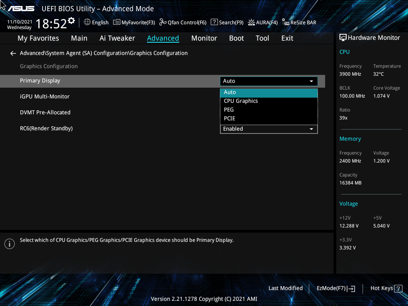This screenshot has height=306, width=408.
Task: Click the CPU temperature value 32°C
Action: tap(379, 74)
